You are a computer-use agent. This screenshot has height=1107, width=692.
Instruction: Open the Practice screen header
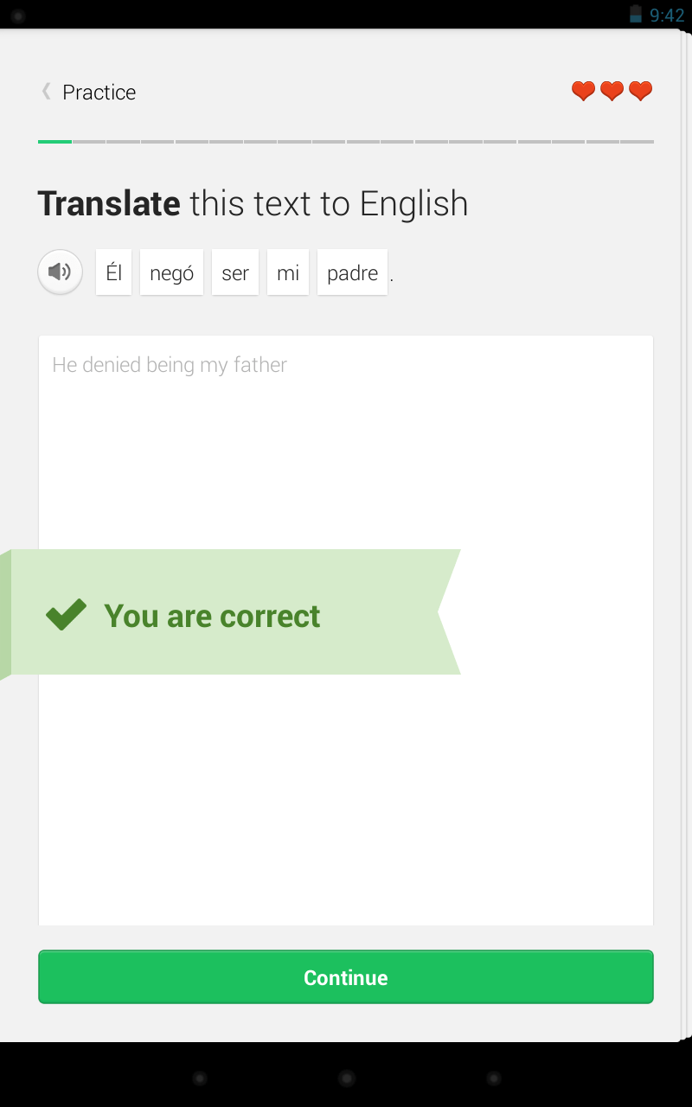click(x=98, y=92)
